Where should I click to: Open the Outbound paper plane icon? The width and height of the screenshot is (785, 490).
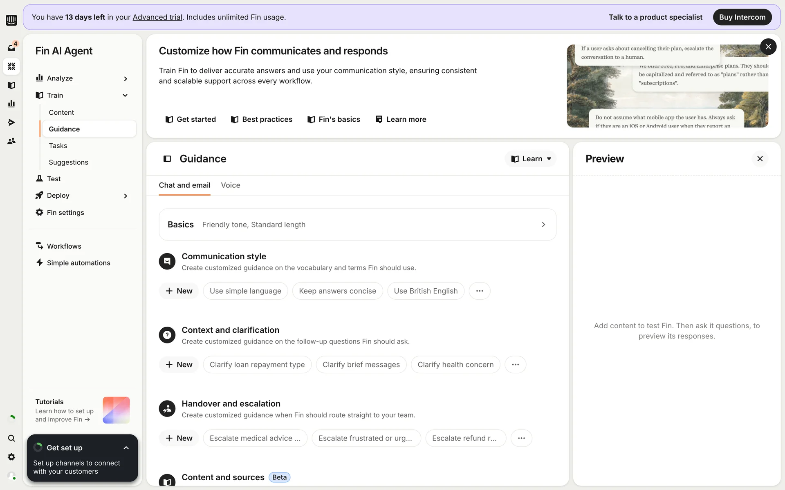pos(11,122)
